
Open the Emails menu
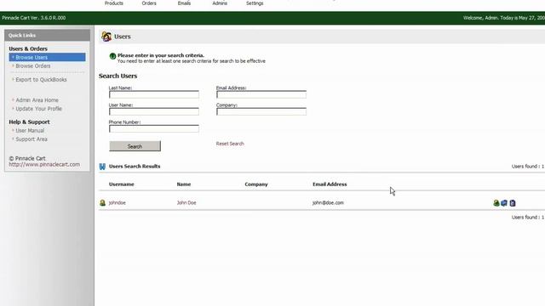pyautogui.click(x=184, y=3)
